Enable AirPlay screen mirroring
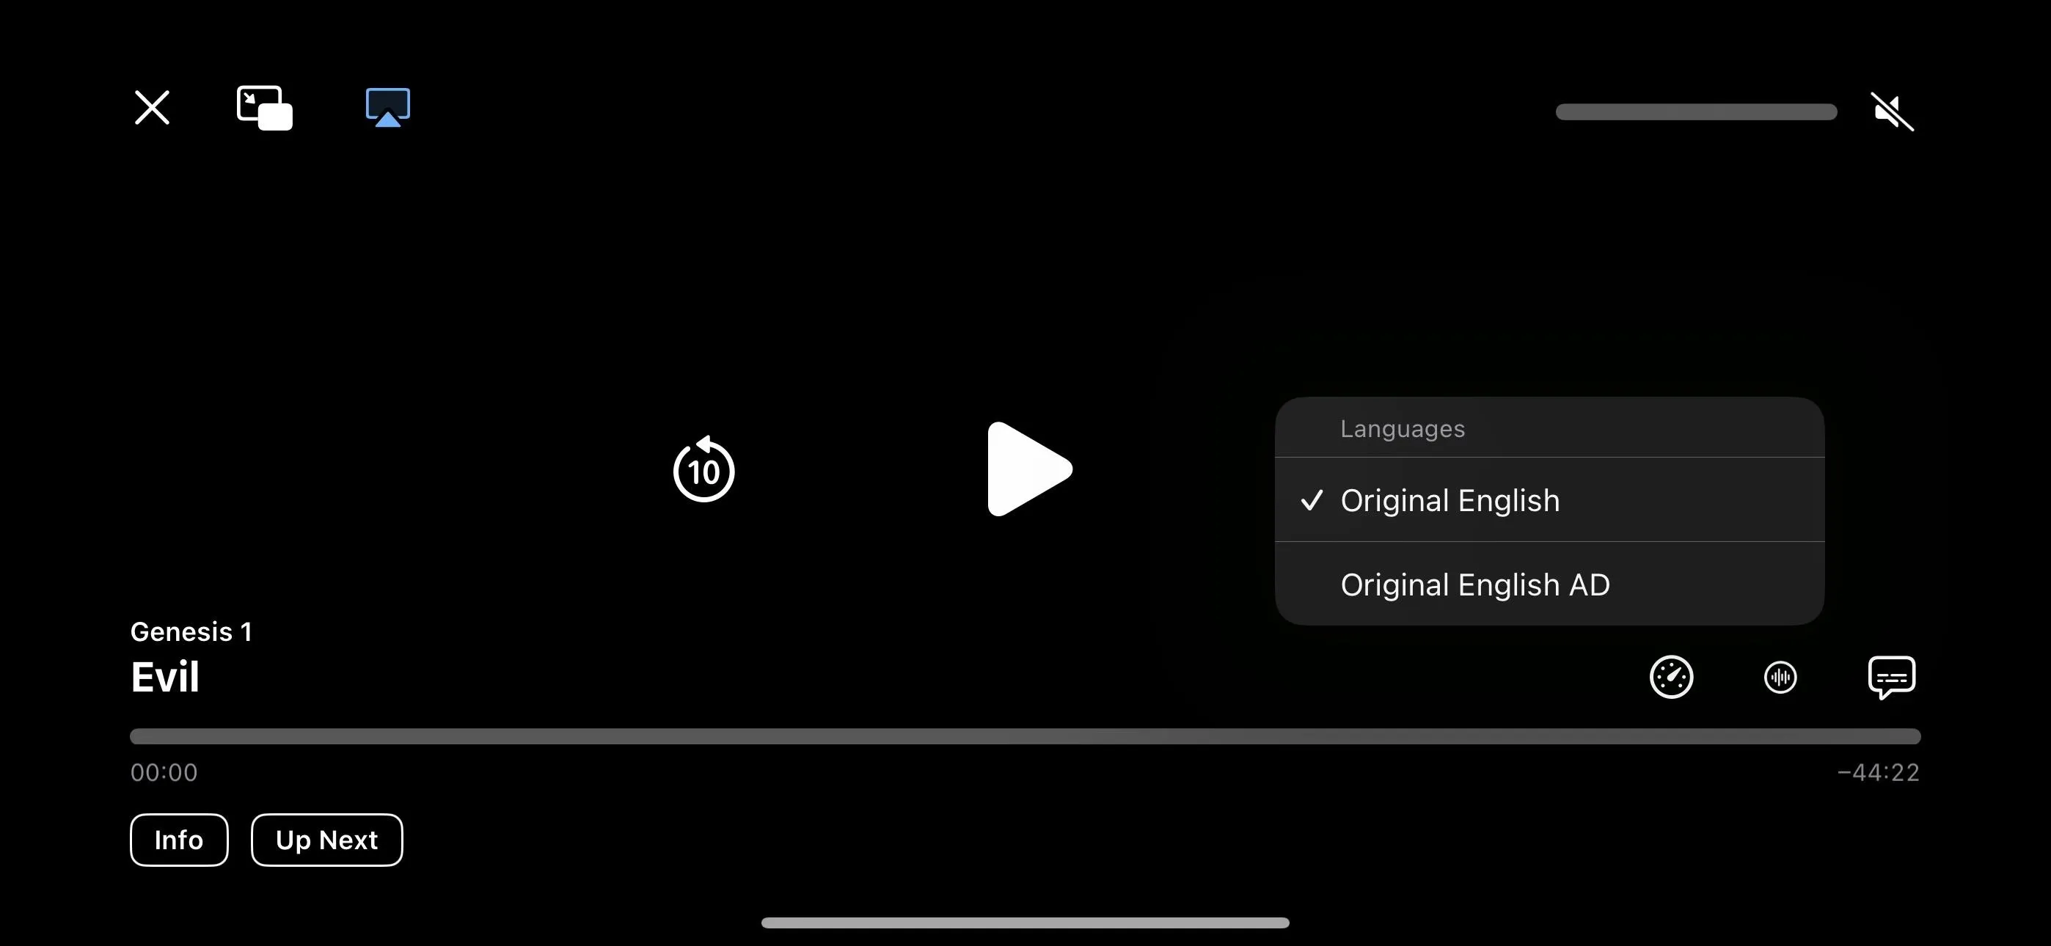Image resolution: width=2051 pixels, height=946 pixels. [387, 107]
